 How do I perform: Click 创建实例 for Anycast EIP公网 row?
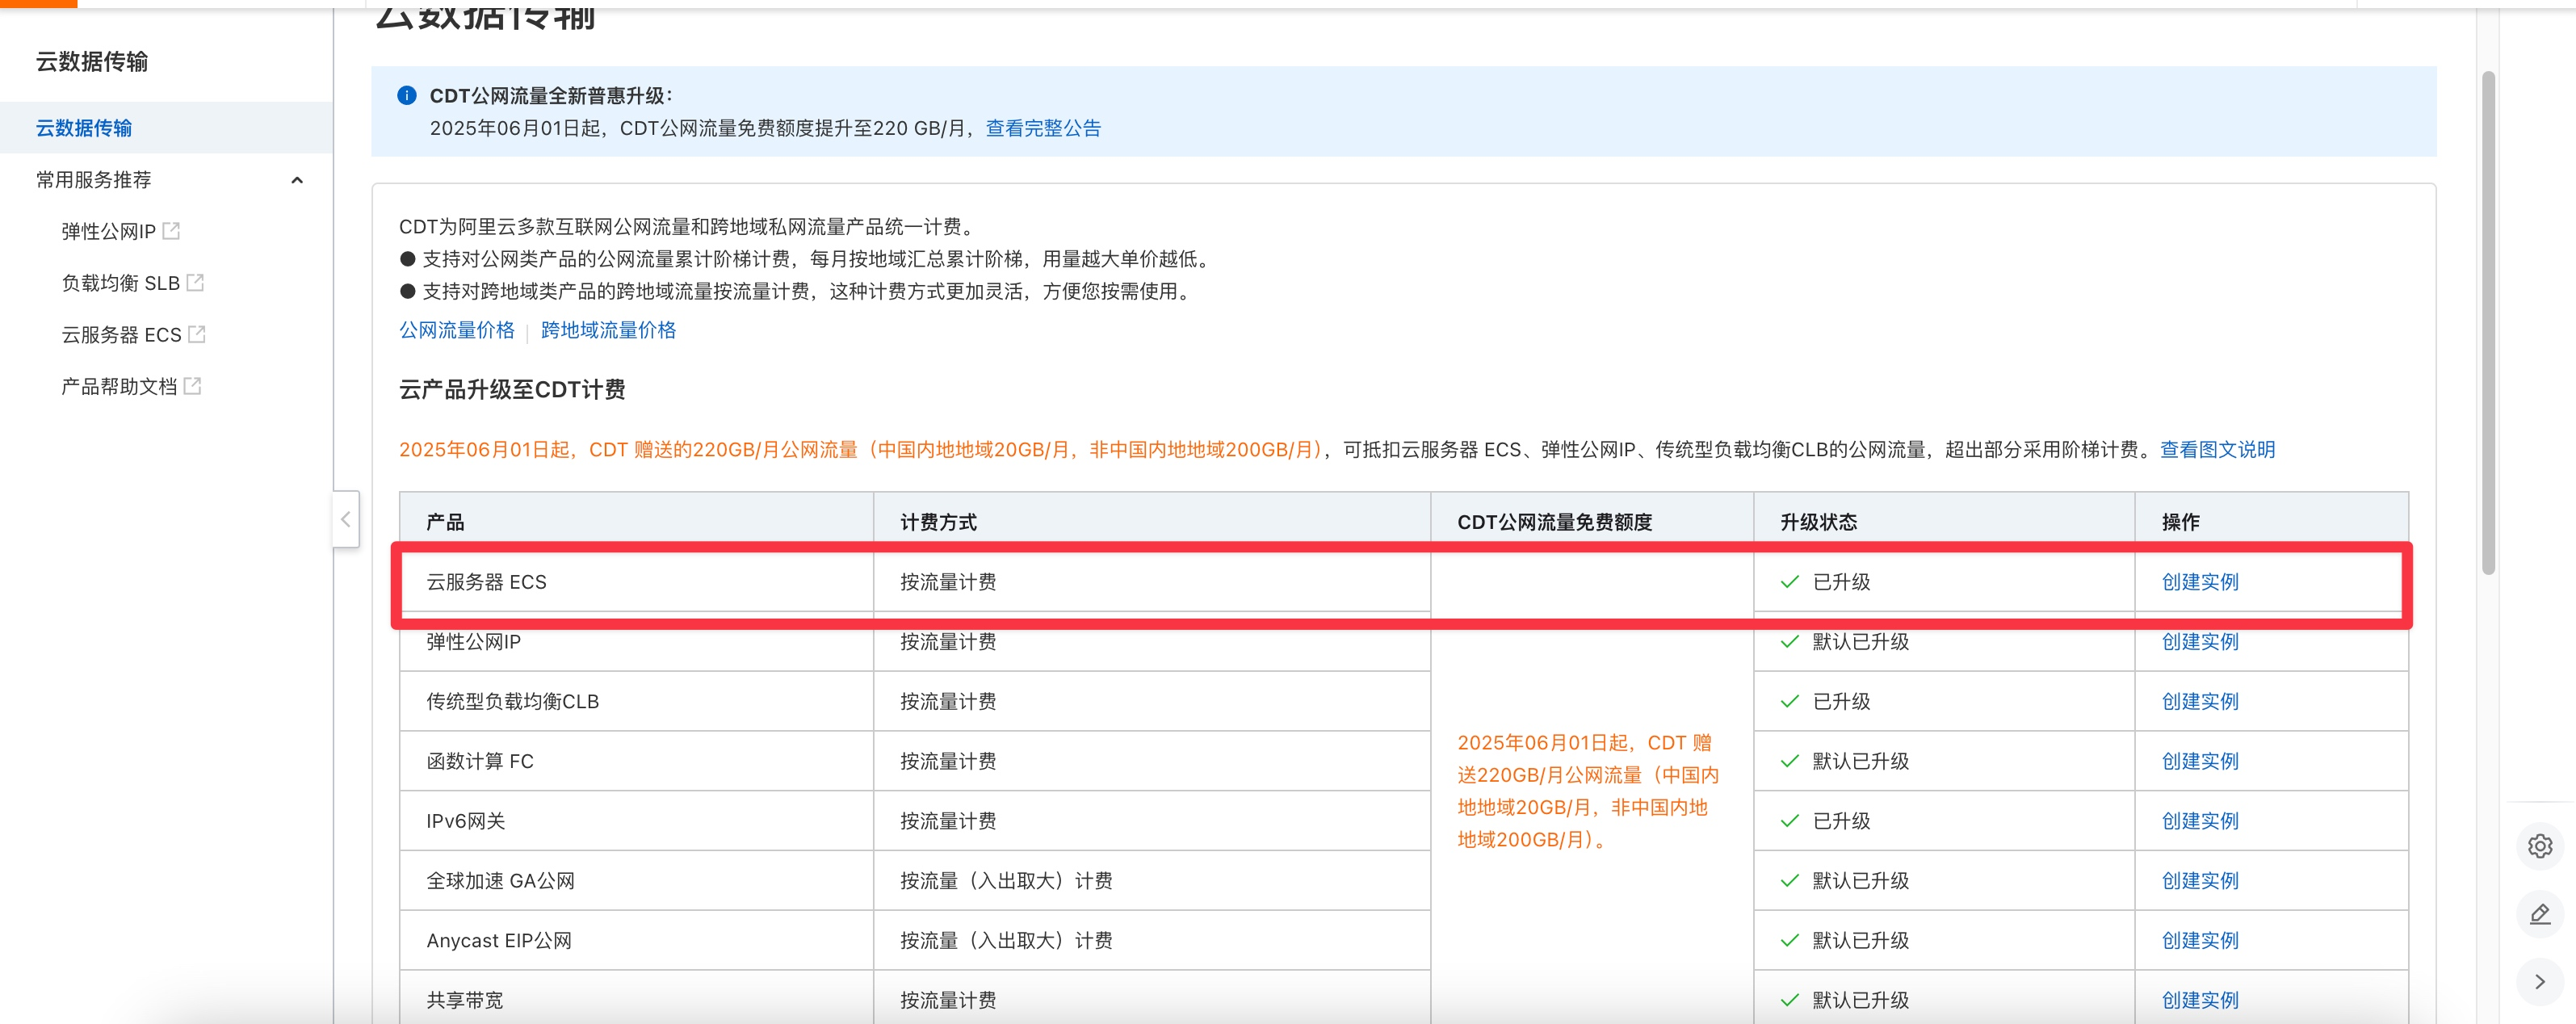tap(2199, 940)
